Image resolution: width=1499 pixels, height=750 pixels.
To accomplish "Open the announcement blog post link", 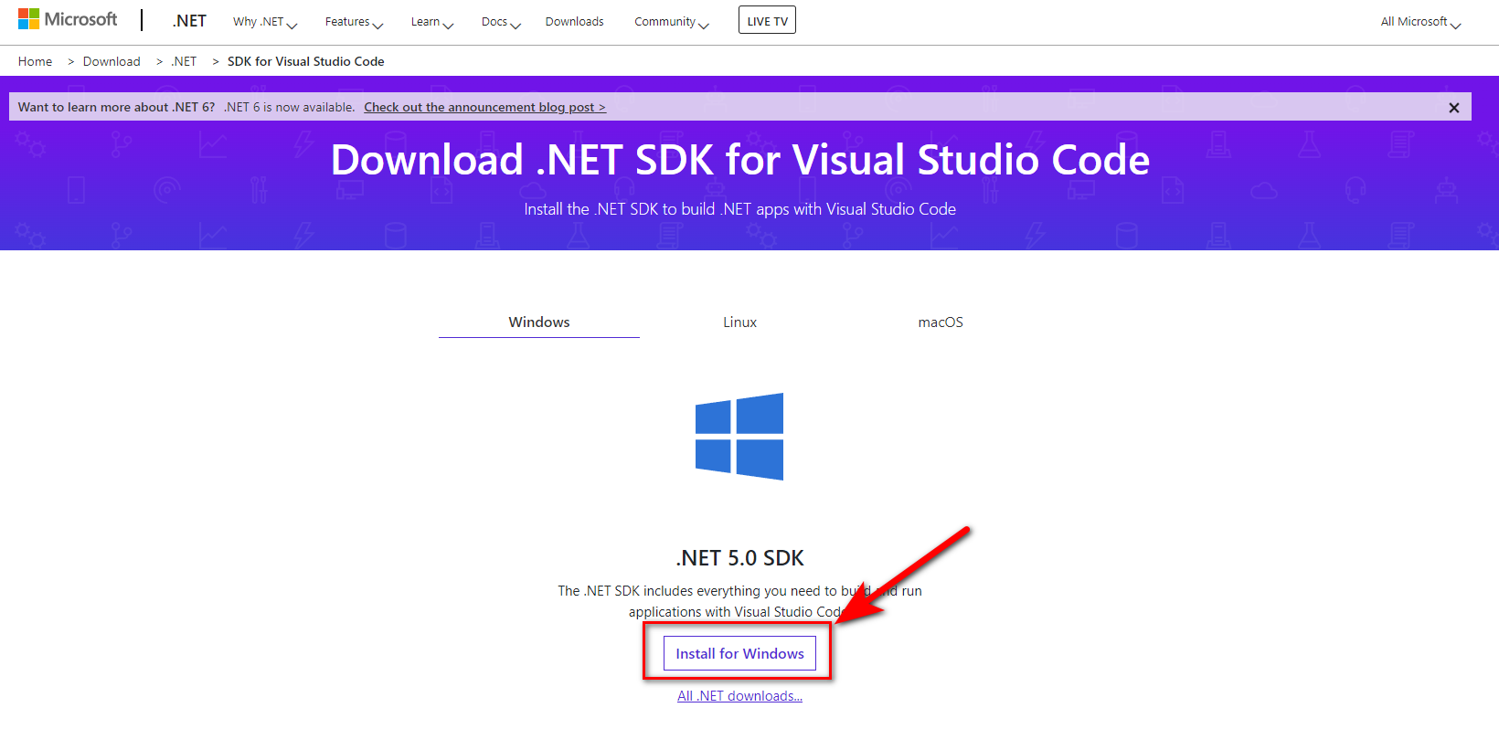I will 484,107.
